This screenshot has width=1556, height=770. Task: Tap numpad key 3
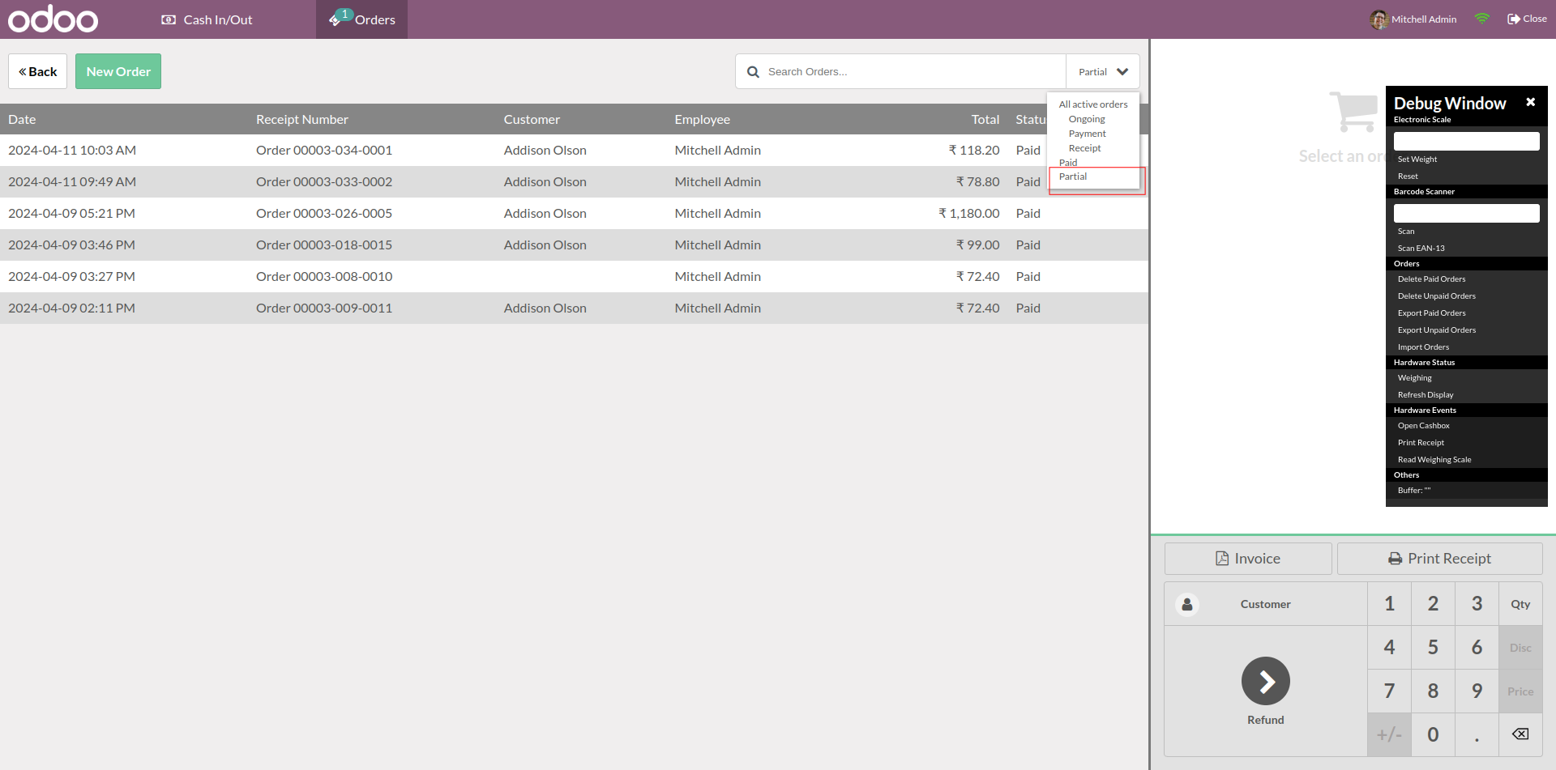pyautogui.click(x=1477, y=604)
